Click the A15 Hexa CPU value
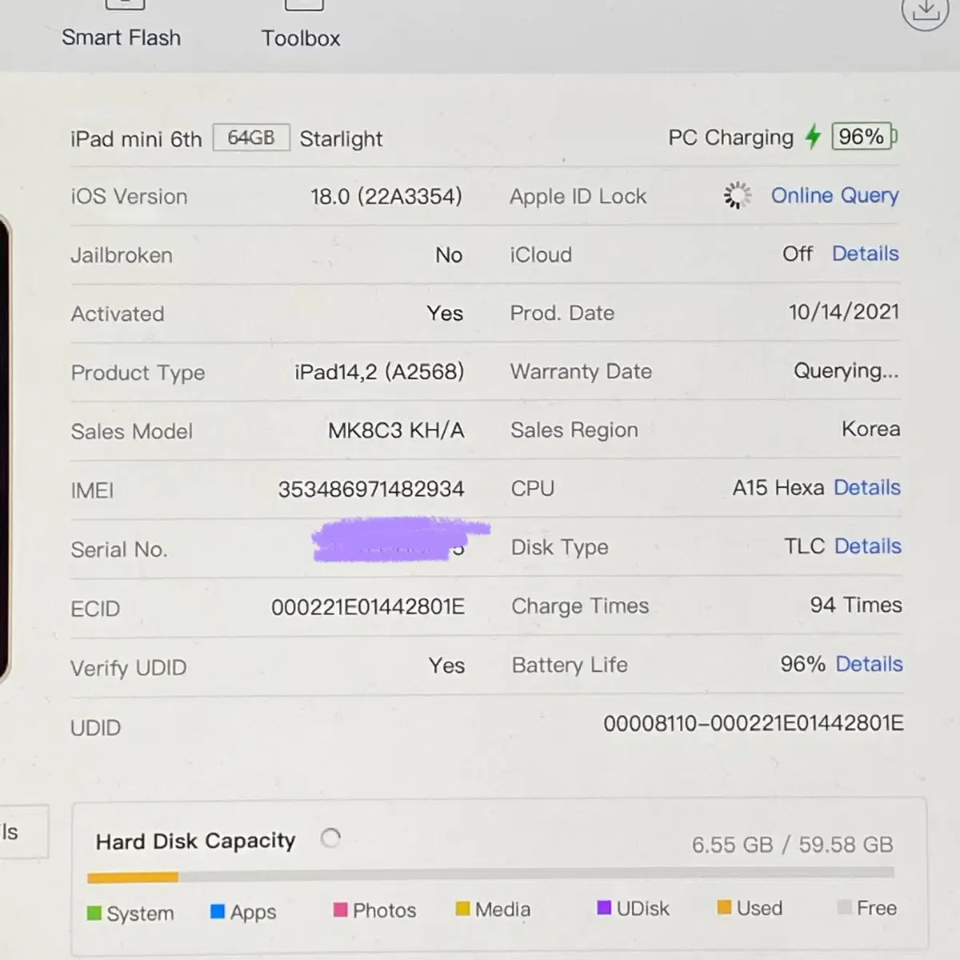This screenshot has height=960, width=960. point(778,487)
